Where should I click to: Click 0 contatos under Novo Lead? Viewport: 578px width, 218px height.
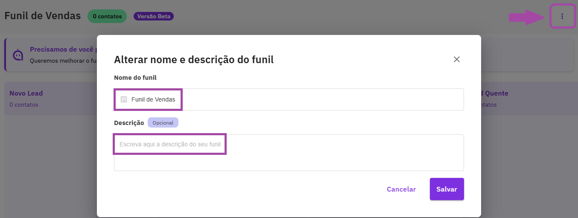(x=24, y=105)
